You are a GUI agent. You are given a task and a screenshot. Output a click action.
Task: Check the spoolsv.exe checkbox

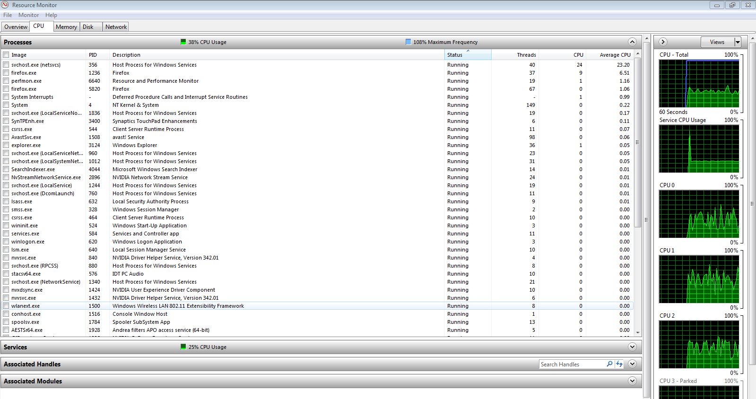pyautogui.click(x=6, y=322)
